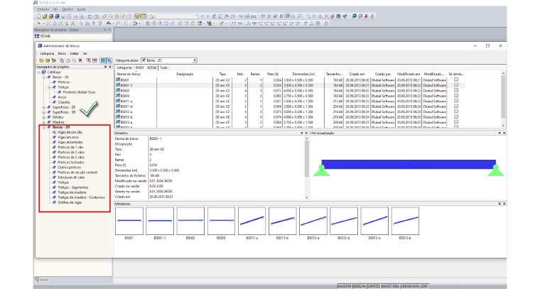Click the red X delete block icon

80,60
